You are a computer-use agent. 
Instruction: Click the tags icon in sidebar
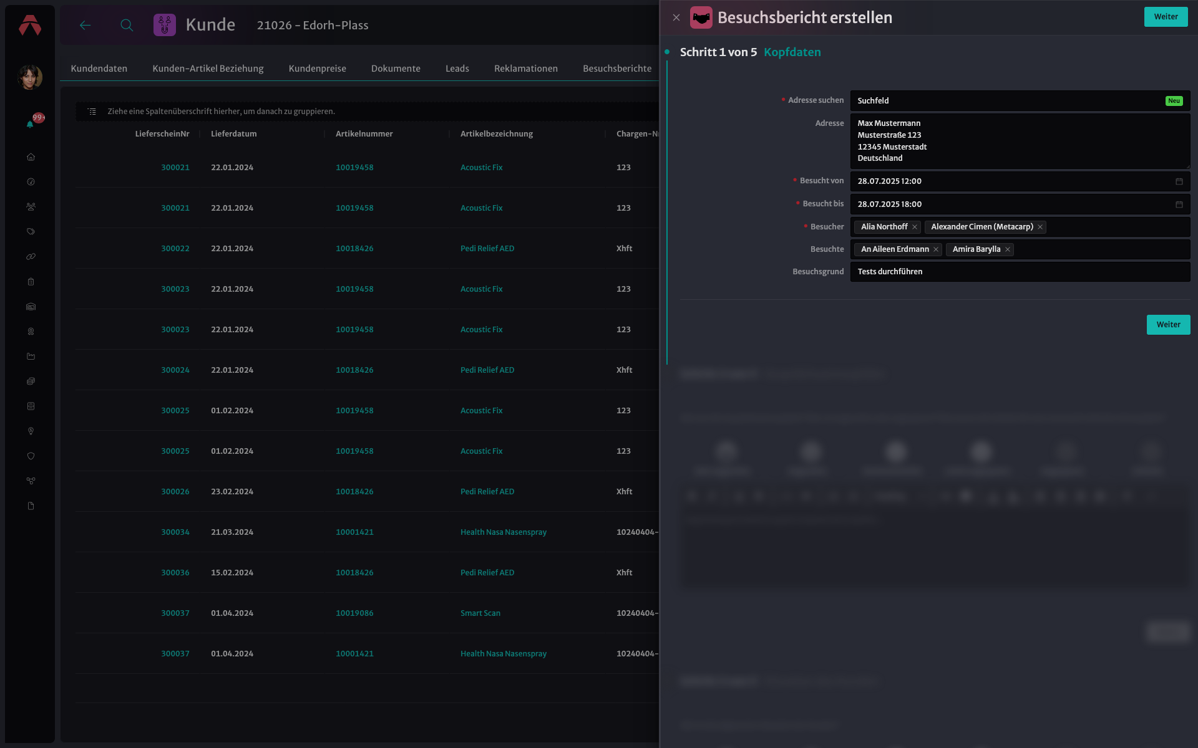[31, 232]
